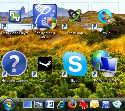Open the PC World VPN shortcut
This screenshot has height=111, width=125.
[x=104, y=64]
